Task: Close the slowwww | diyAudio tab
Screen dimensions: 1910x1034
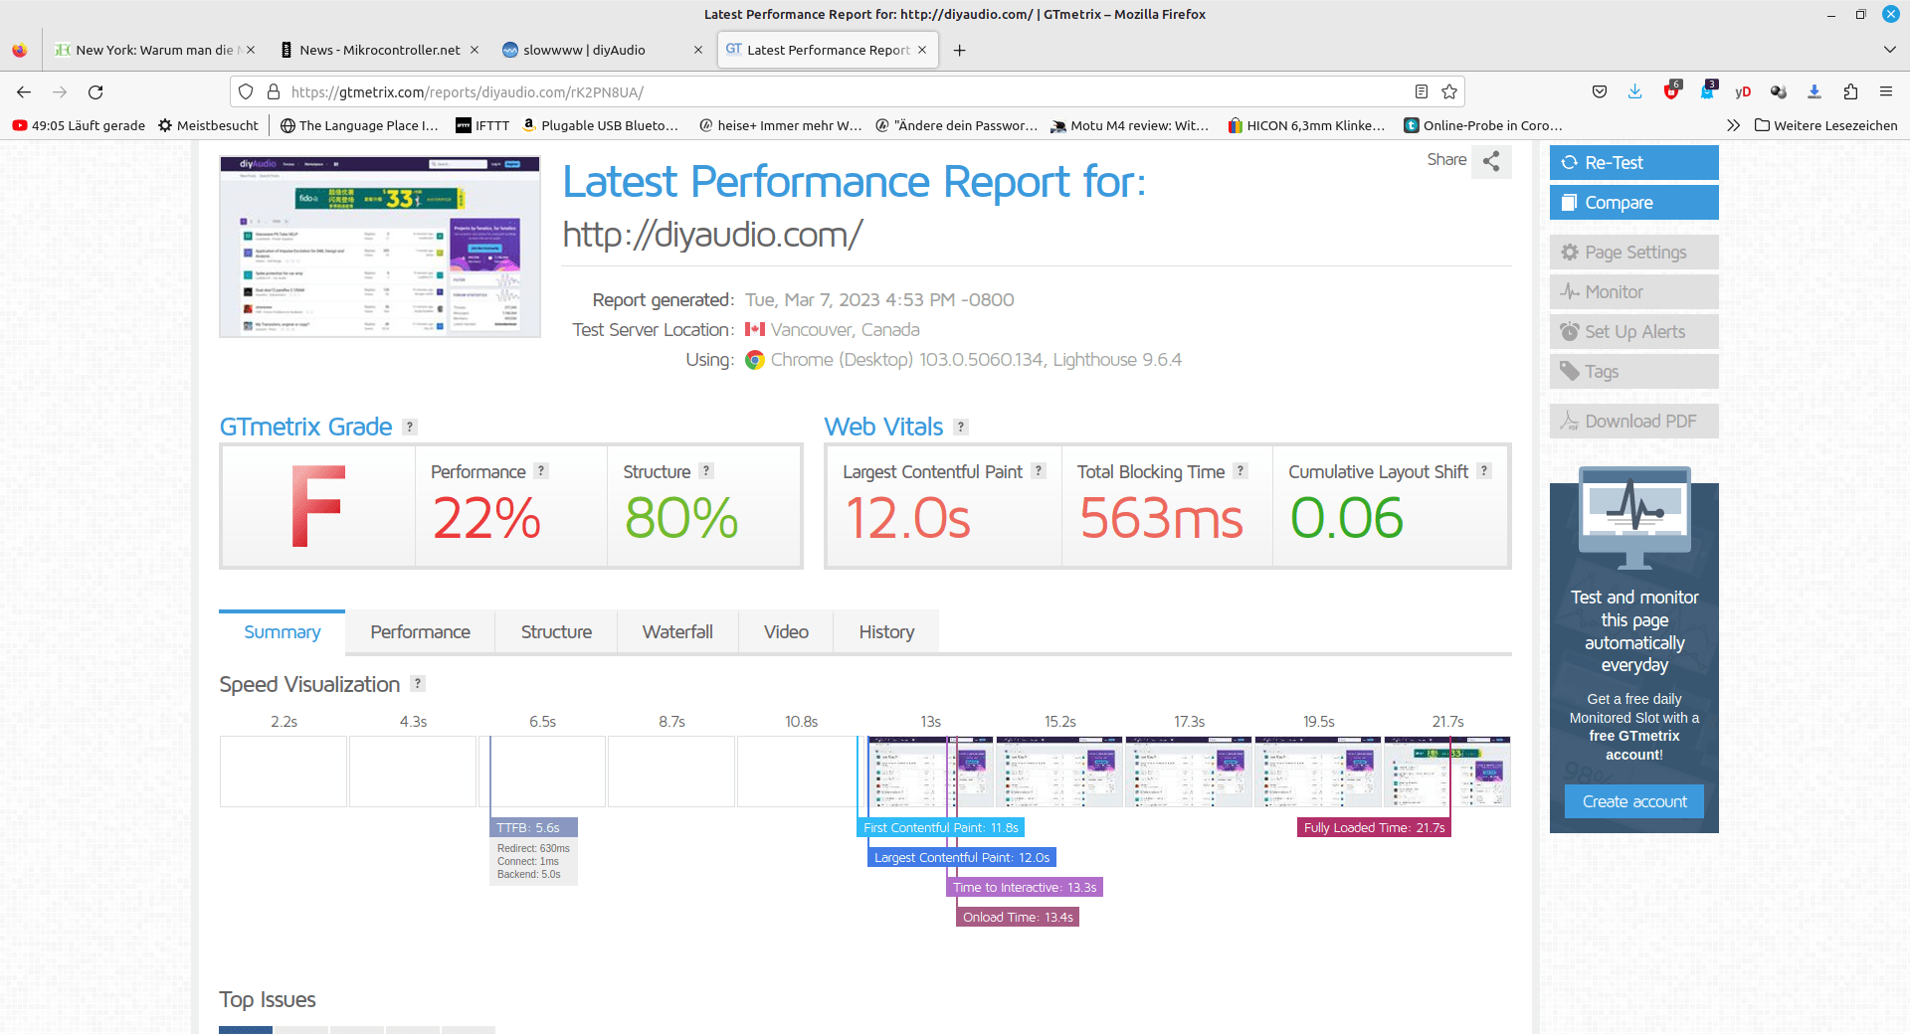Action: [x=697, y=50]
